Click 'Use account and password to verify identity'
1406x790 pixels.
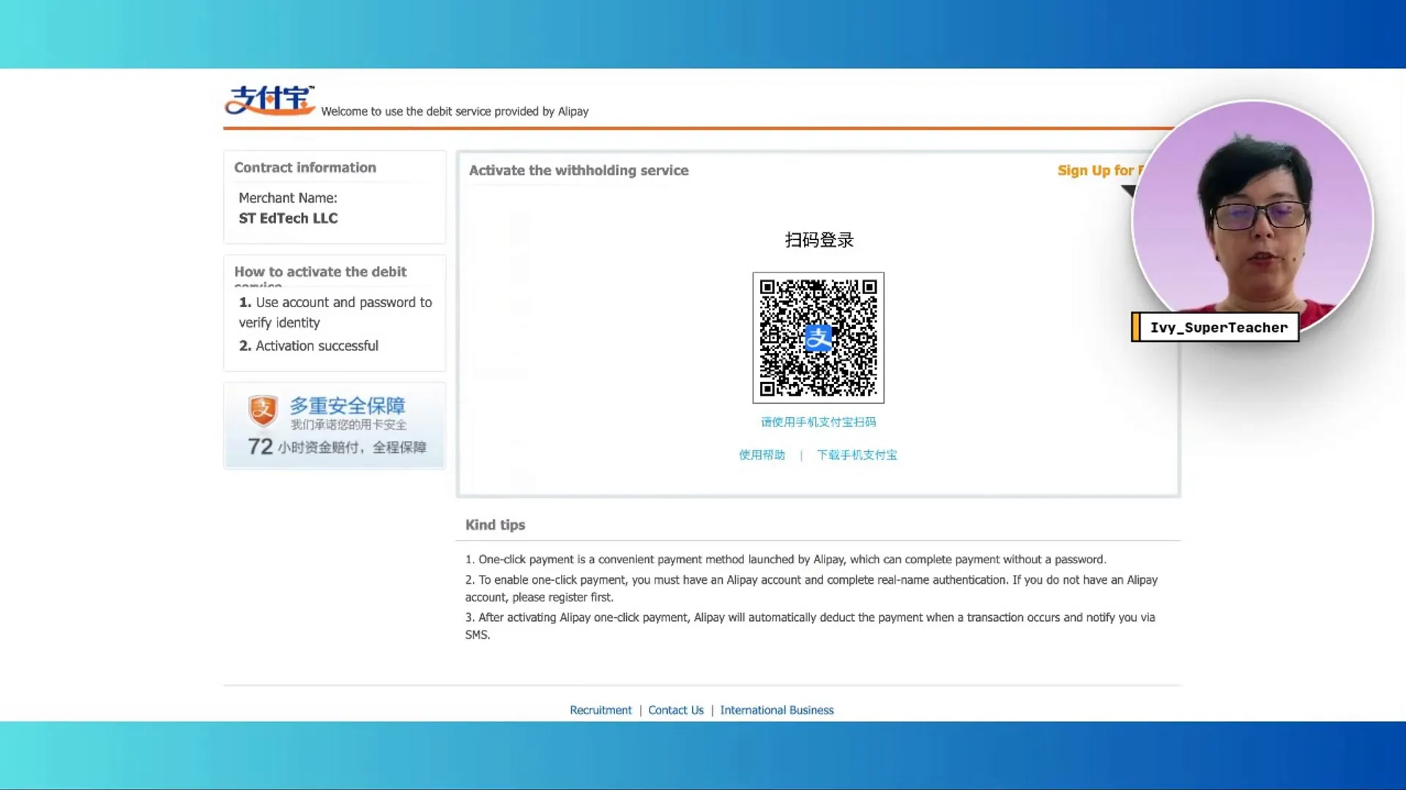pos(335,312)
